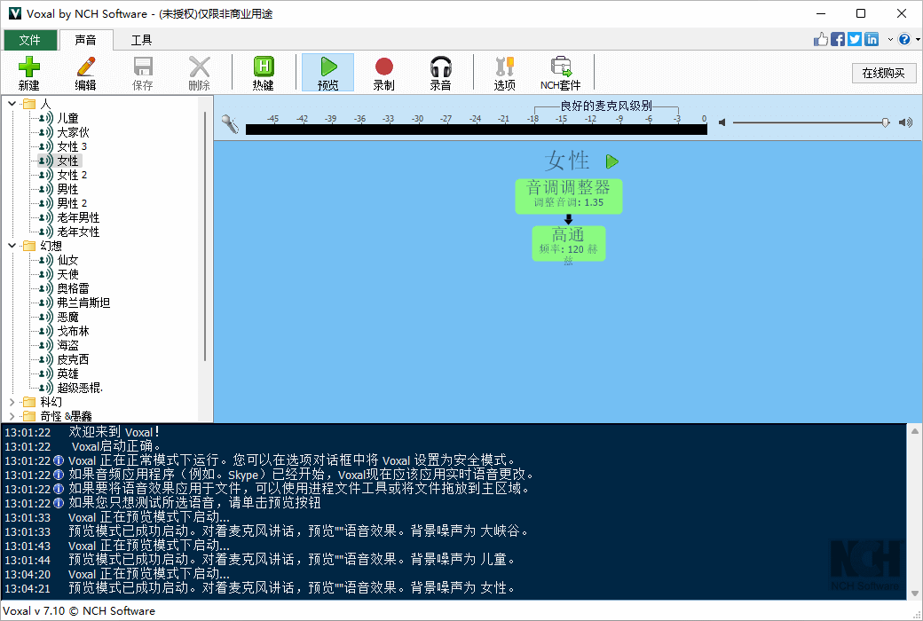Screen dimensions: 923x621
Task: Click the low-volume speaker icon
Action: tap(722, 122)
